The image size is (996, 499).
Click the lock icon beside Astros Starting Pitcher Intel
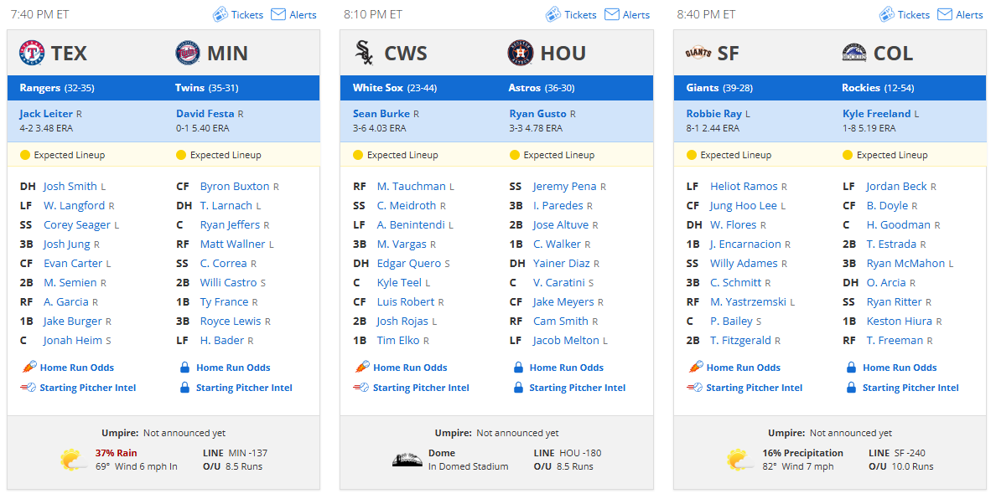click(x=518, y=388)
